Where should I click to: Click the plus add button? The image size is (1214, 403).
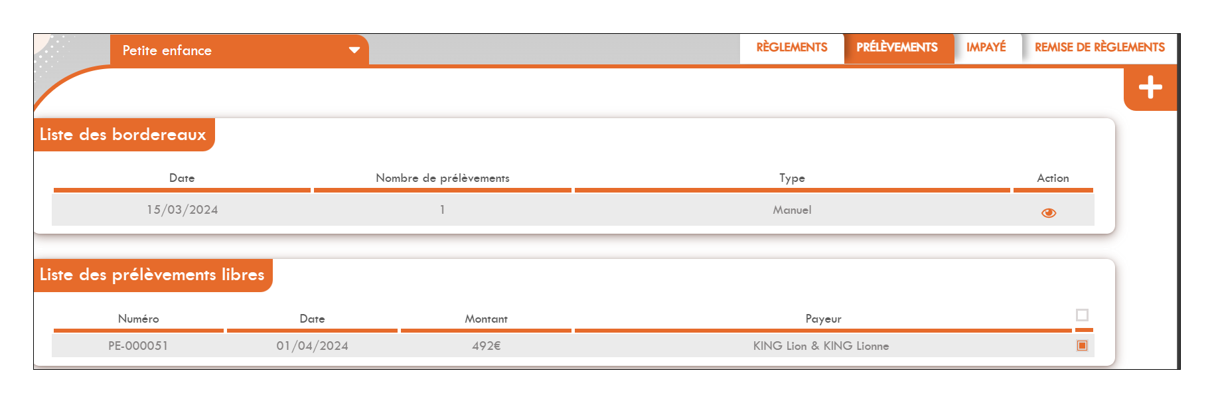point(1150,88)
